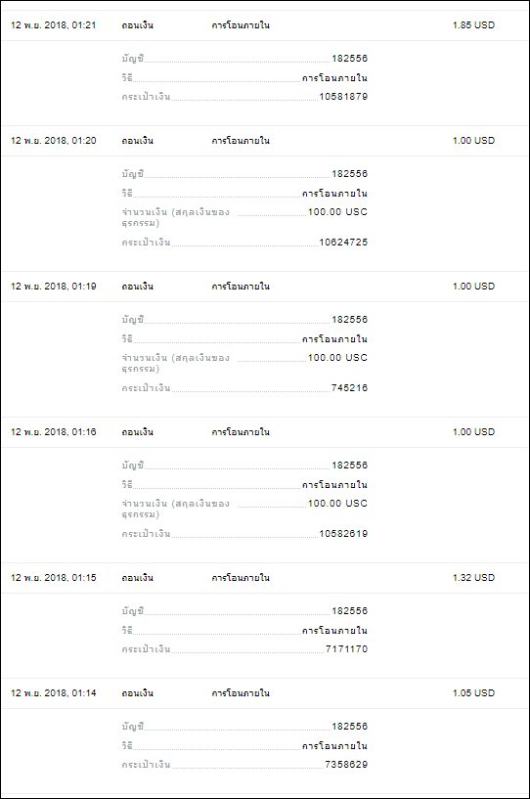This screenshot has height=799, width=530.
Task: Click account number 182556 in first transaction
Action: pos(350,58)
